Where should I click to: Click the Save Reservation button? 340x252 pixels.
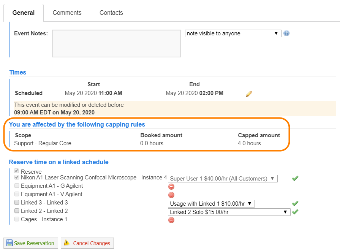pos(31,243)
